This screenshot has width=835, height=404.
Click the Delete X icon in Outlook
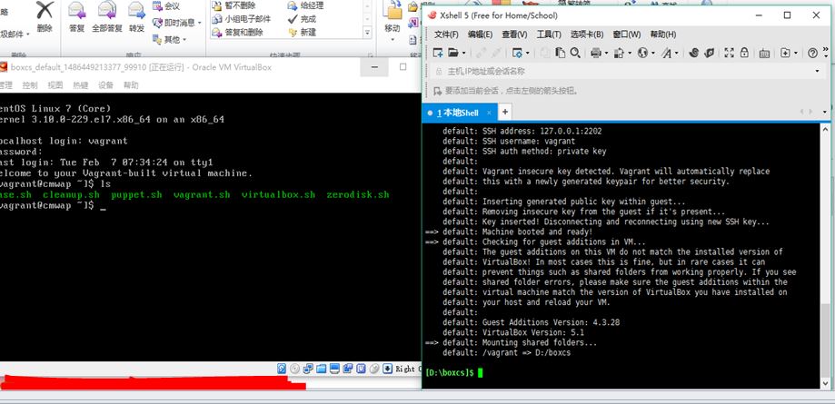click(x=45, y=10)
